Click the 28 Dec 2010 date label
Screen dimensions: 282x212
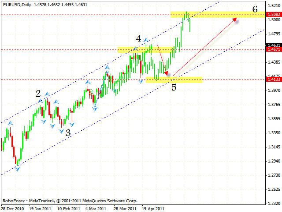pos(12,208)
